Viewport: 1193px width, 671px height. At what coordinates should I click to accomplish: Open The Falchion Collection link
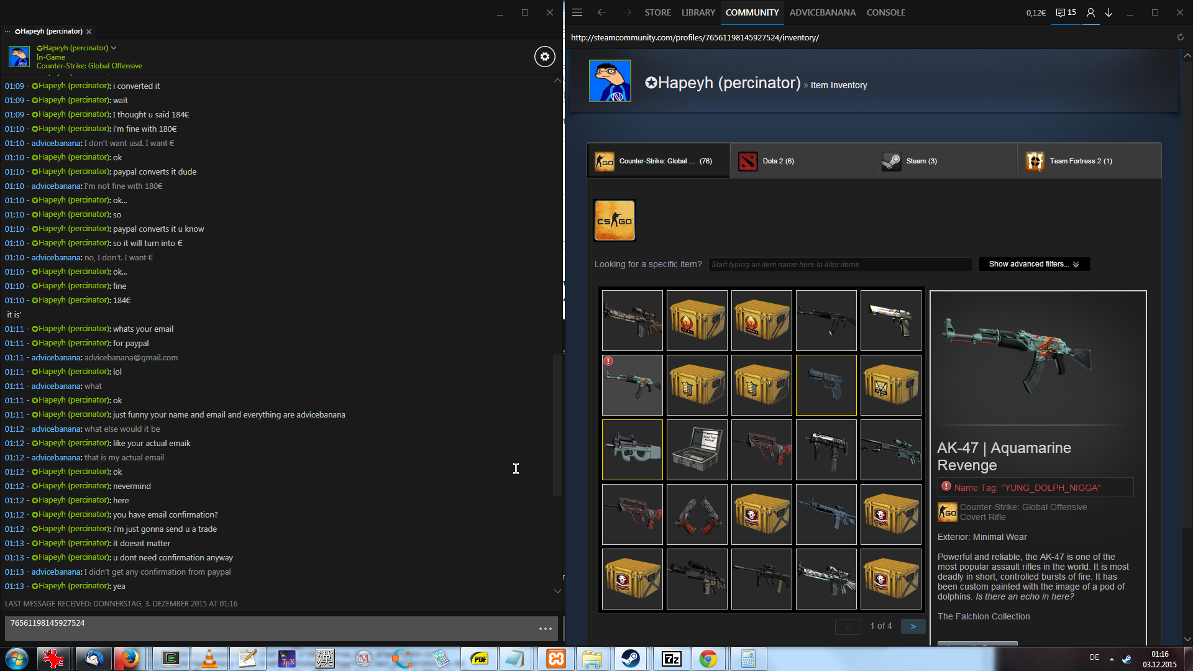tap(983, 616)
